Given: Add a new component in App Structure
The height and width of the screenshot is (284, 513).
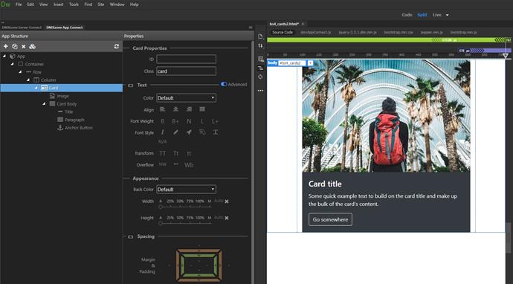Looking at the screenshot, I should point(5,46).
